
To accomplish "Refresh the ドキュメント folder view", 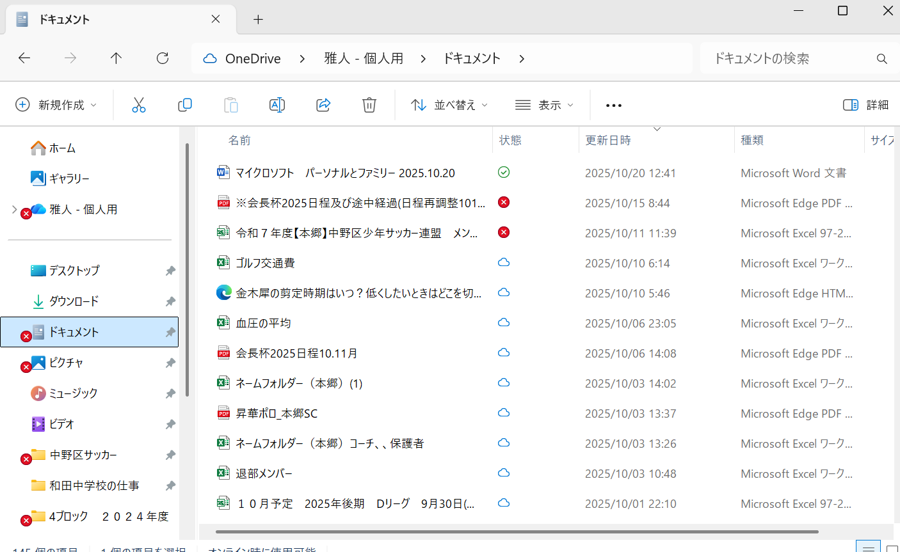I will pos(163,58).
